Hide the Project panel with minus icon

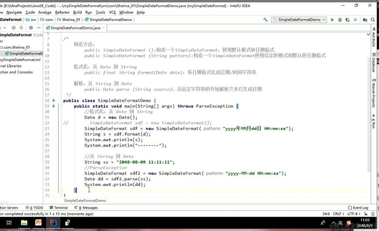[39, 28]
